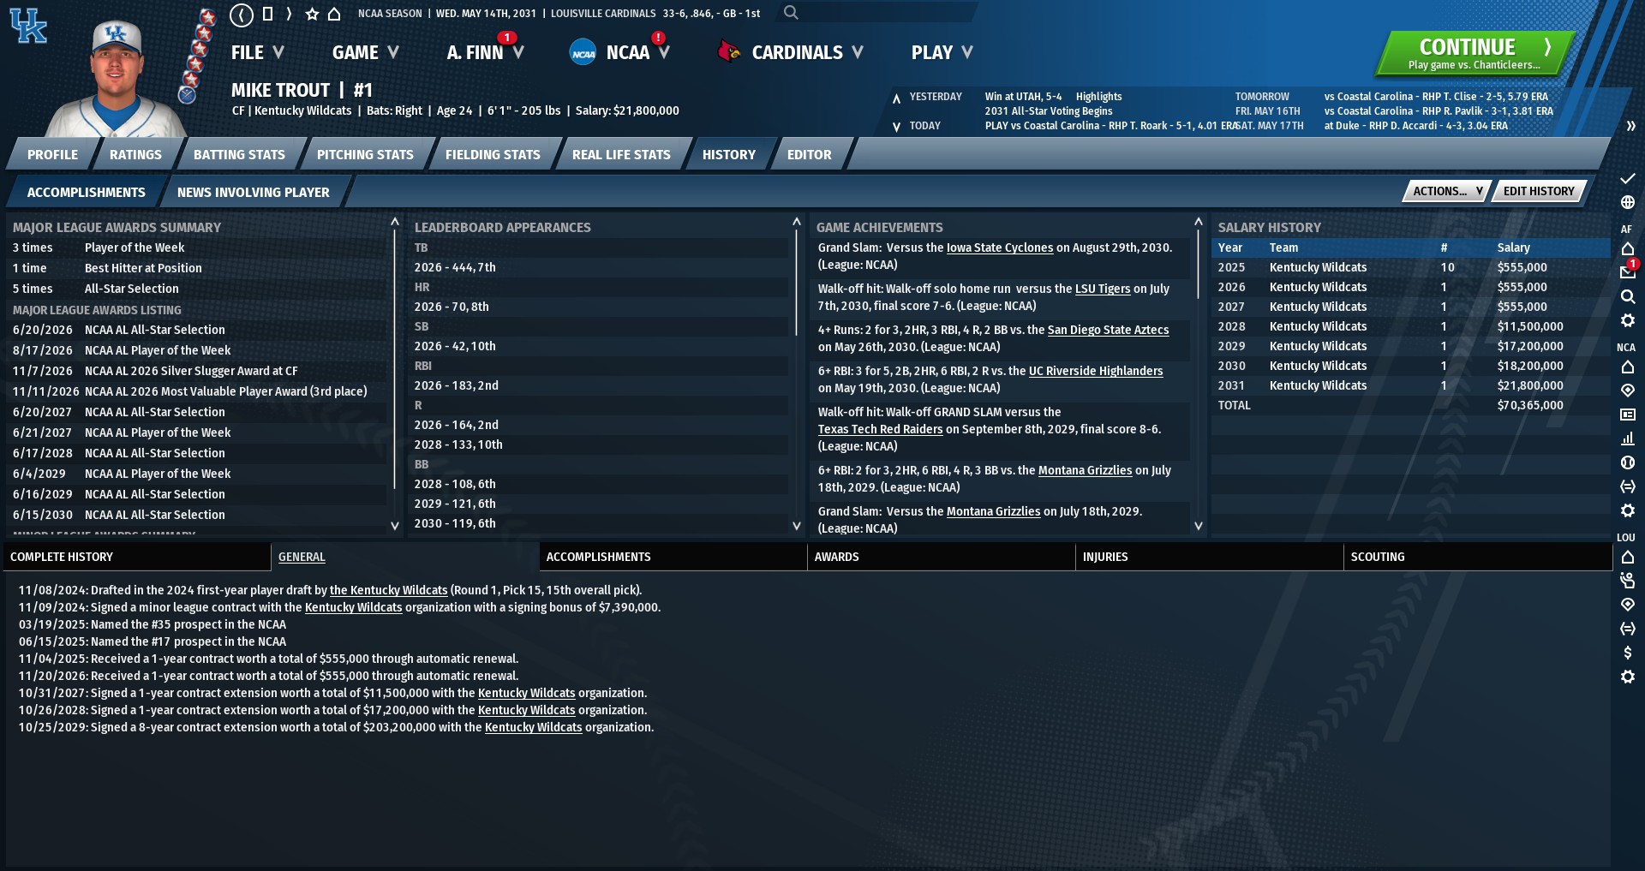Open the LOU home icon in sidebar

[x=1628, y=557]
